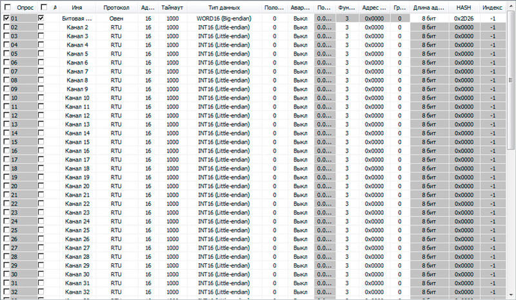
Task: Select the timeout 1000 cell of Канал 9
Action: 172,89
